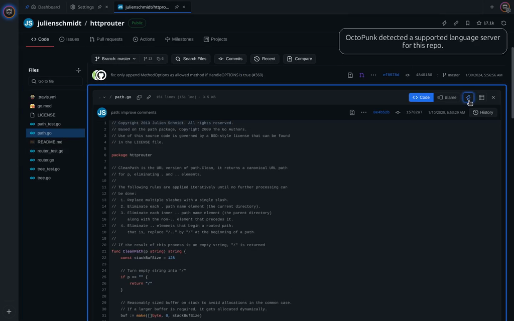Collapse the Files tree using its icon
Viewport: 514px width, 321px height.
[x=78, y=70]
